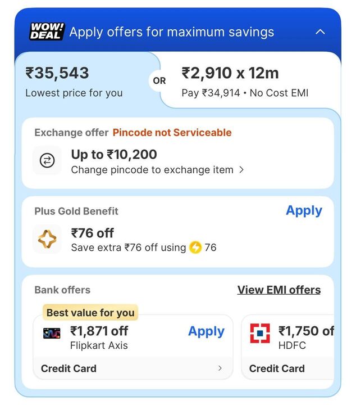The height and width of the screenshot is (405, 356).
Task: Click the change pincode arrow
Action: (241, 170)
